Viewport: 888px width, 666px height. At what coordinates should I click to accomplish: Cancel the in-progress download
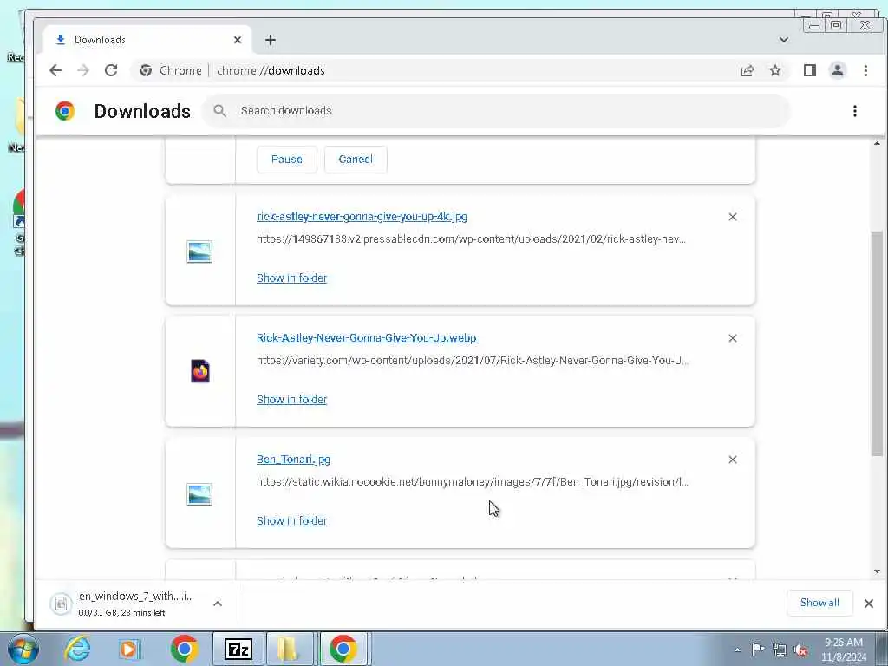(x=356, y=160)
